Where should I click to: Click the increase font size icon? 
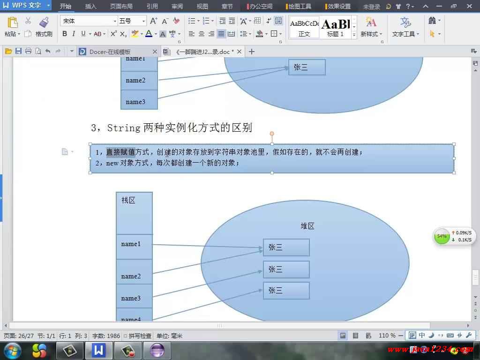pyautogui.click(x=153, y=21)
